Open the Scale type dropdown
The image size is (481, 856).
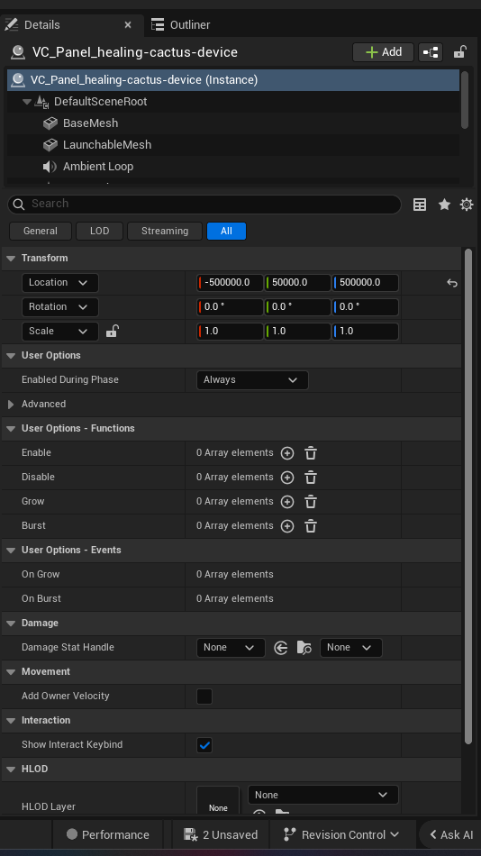click(x=59, y=331)
